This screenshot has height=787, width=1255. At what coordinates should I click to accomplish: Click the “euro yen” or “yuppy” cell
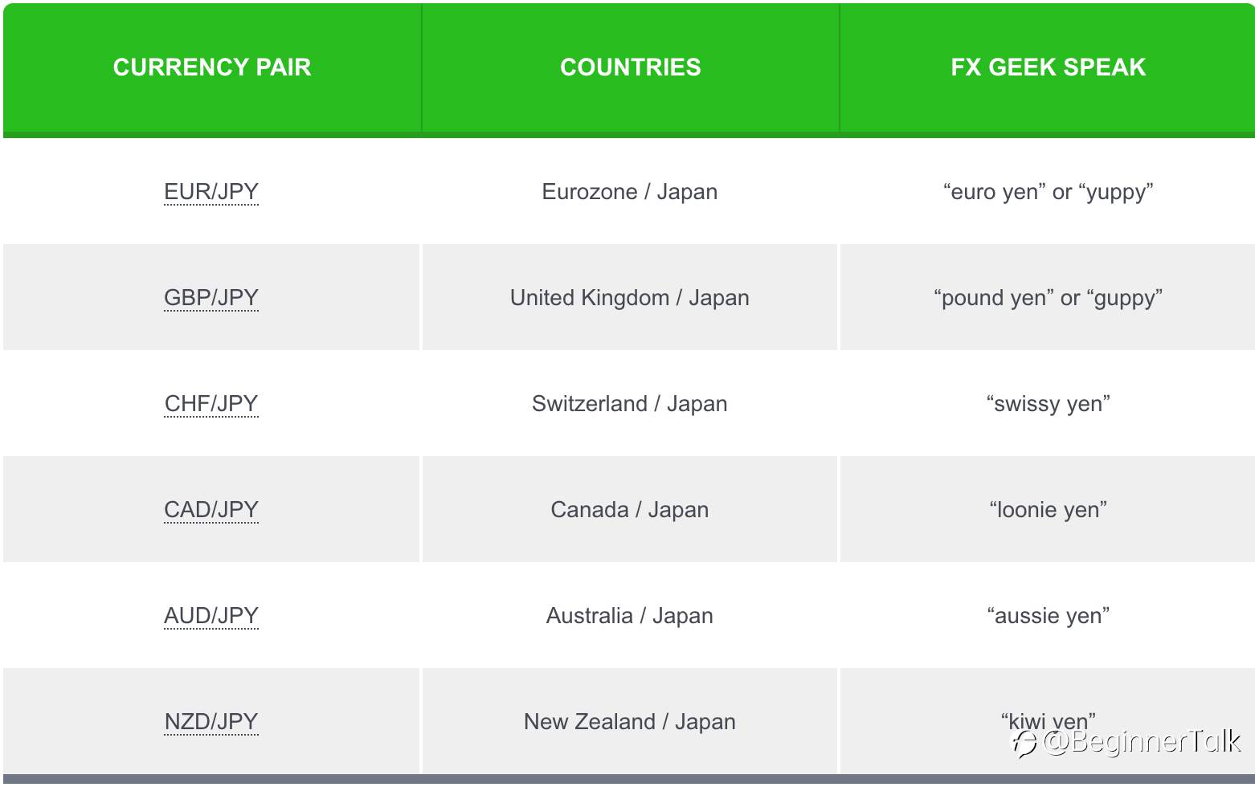click(x=1048, y=192)
